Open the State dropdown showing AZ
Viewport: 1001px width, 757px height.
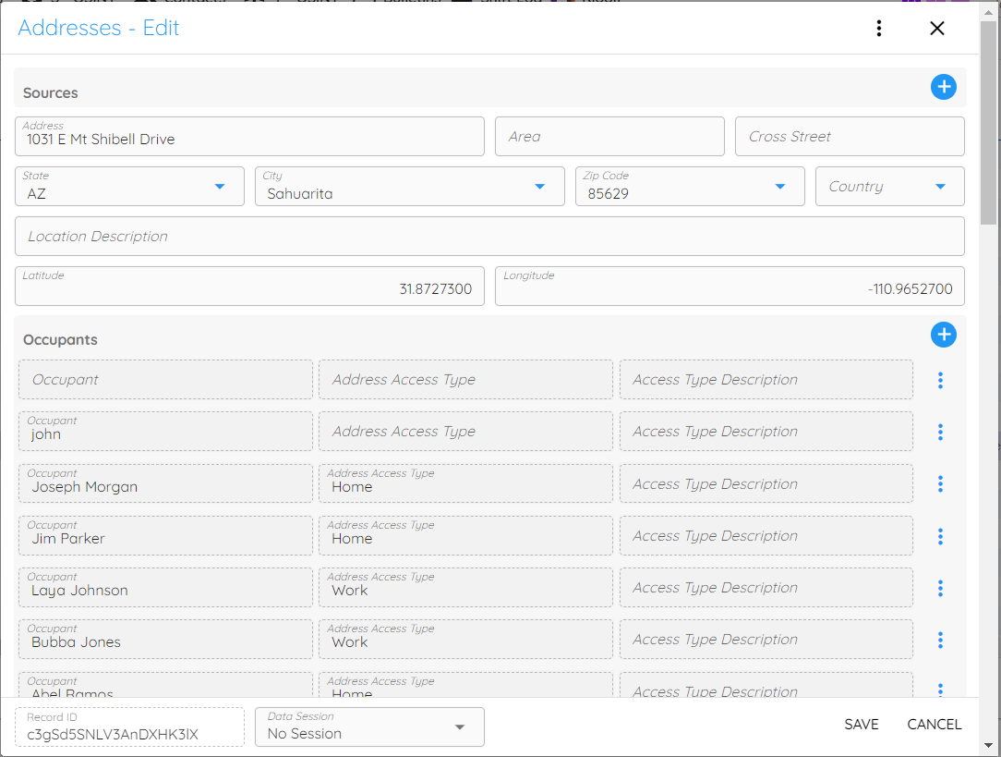pyautogui.click(x=220, y=186)
